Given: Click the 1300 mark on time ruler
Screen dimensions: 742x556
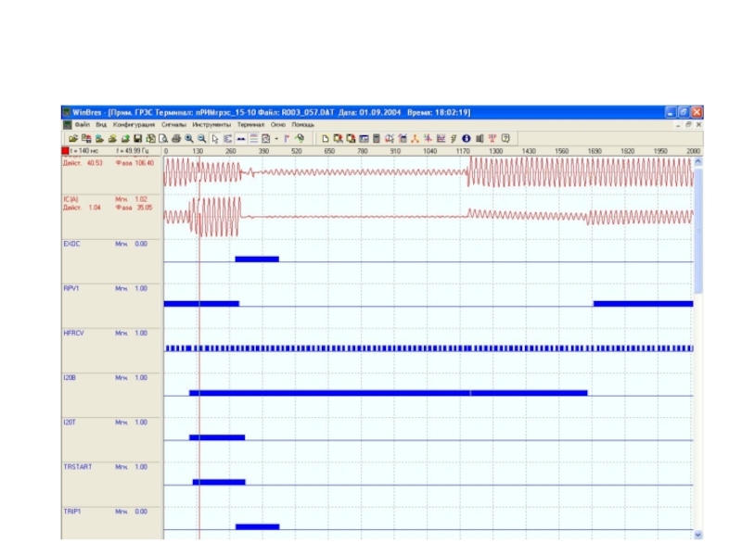Looking at the screenshot, I should pyautogui.click(x=495, y=150).
